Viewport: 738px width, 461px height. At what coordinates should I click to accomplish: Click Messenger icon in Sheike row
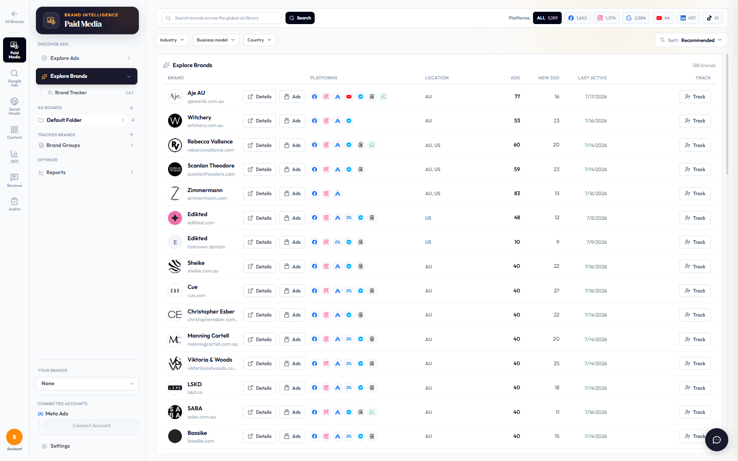[x=349, y=266]
